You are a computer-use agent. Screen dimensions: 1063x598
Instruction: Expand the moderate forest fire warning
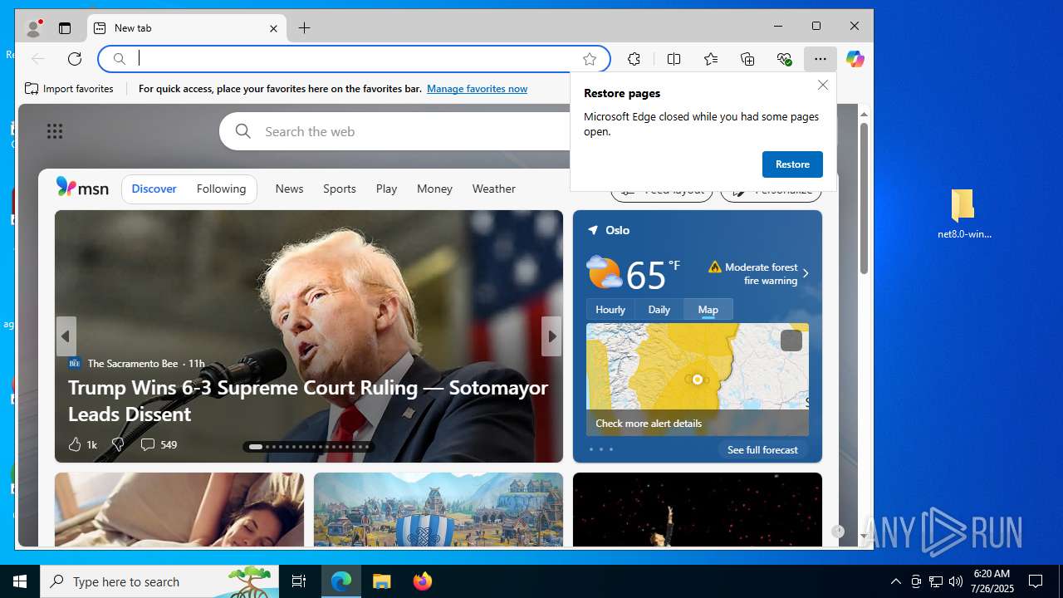click(759, 273)
